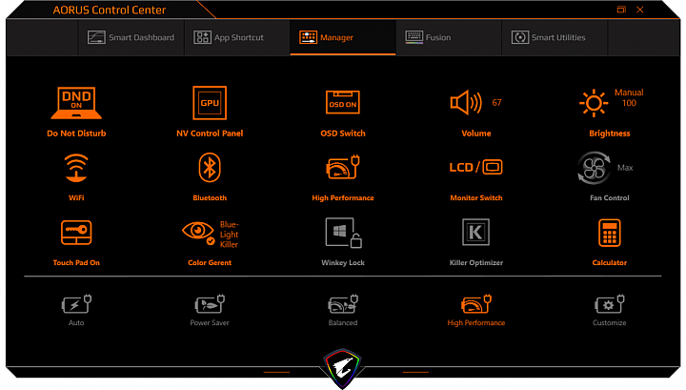This screenshot has height=390, width=686.
Task: Click the Fan Control fan icon
Action: [x=594, y=168]
